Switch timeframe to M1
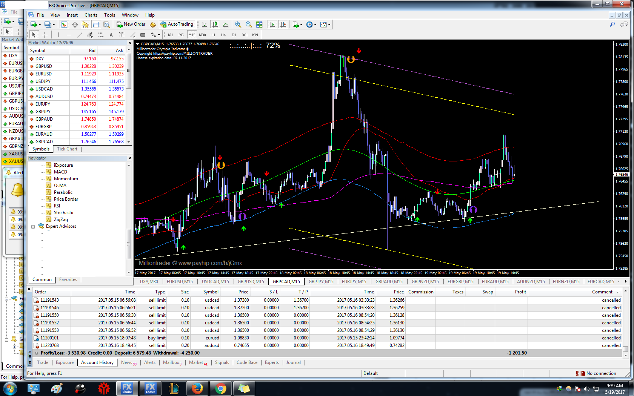The width and height of the screenshot is (634, 396). [171, 35]
